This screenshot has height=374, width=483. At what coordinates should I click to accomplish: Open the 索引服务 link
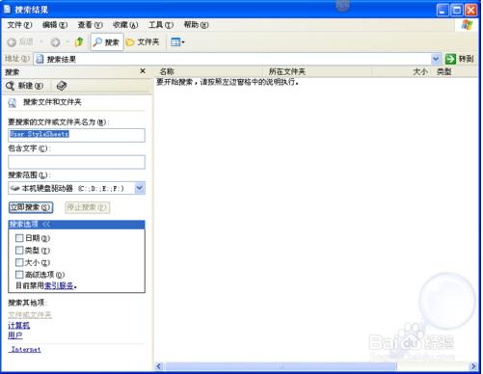click(x=59, y=285)
